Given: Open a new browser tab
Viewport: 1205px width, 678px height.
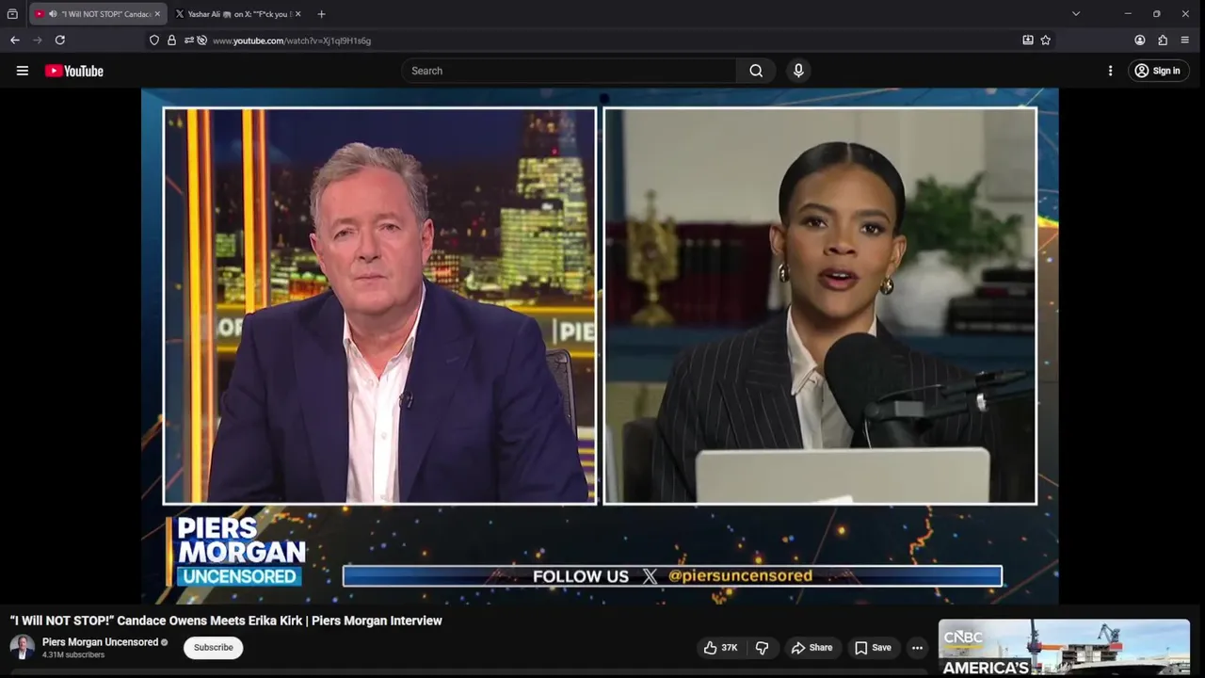Looking at the screenshot, I should pyautogui.click(x=321, y=14).
